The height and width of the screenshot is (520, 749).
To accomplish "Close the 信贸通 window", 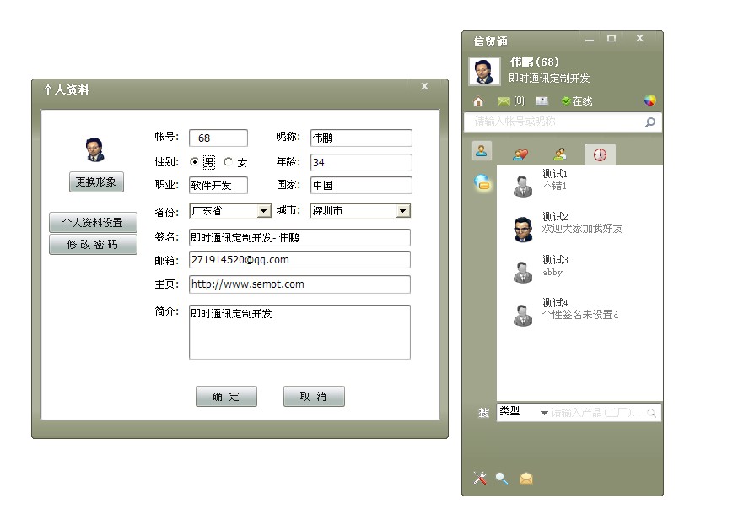I will pyautogui.click(x=639, y=38).
